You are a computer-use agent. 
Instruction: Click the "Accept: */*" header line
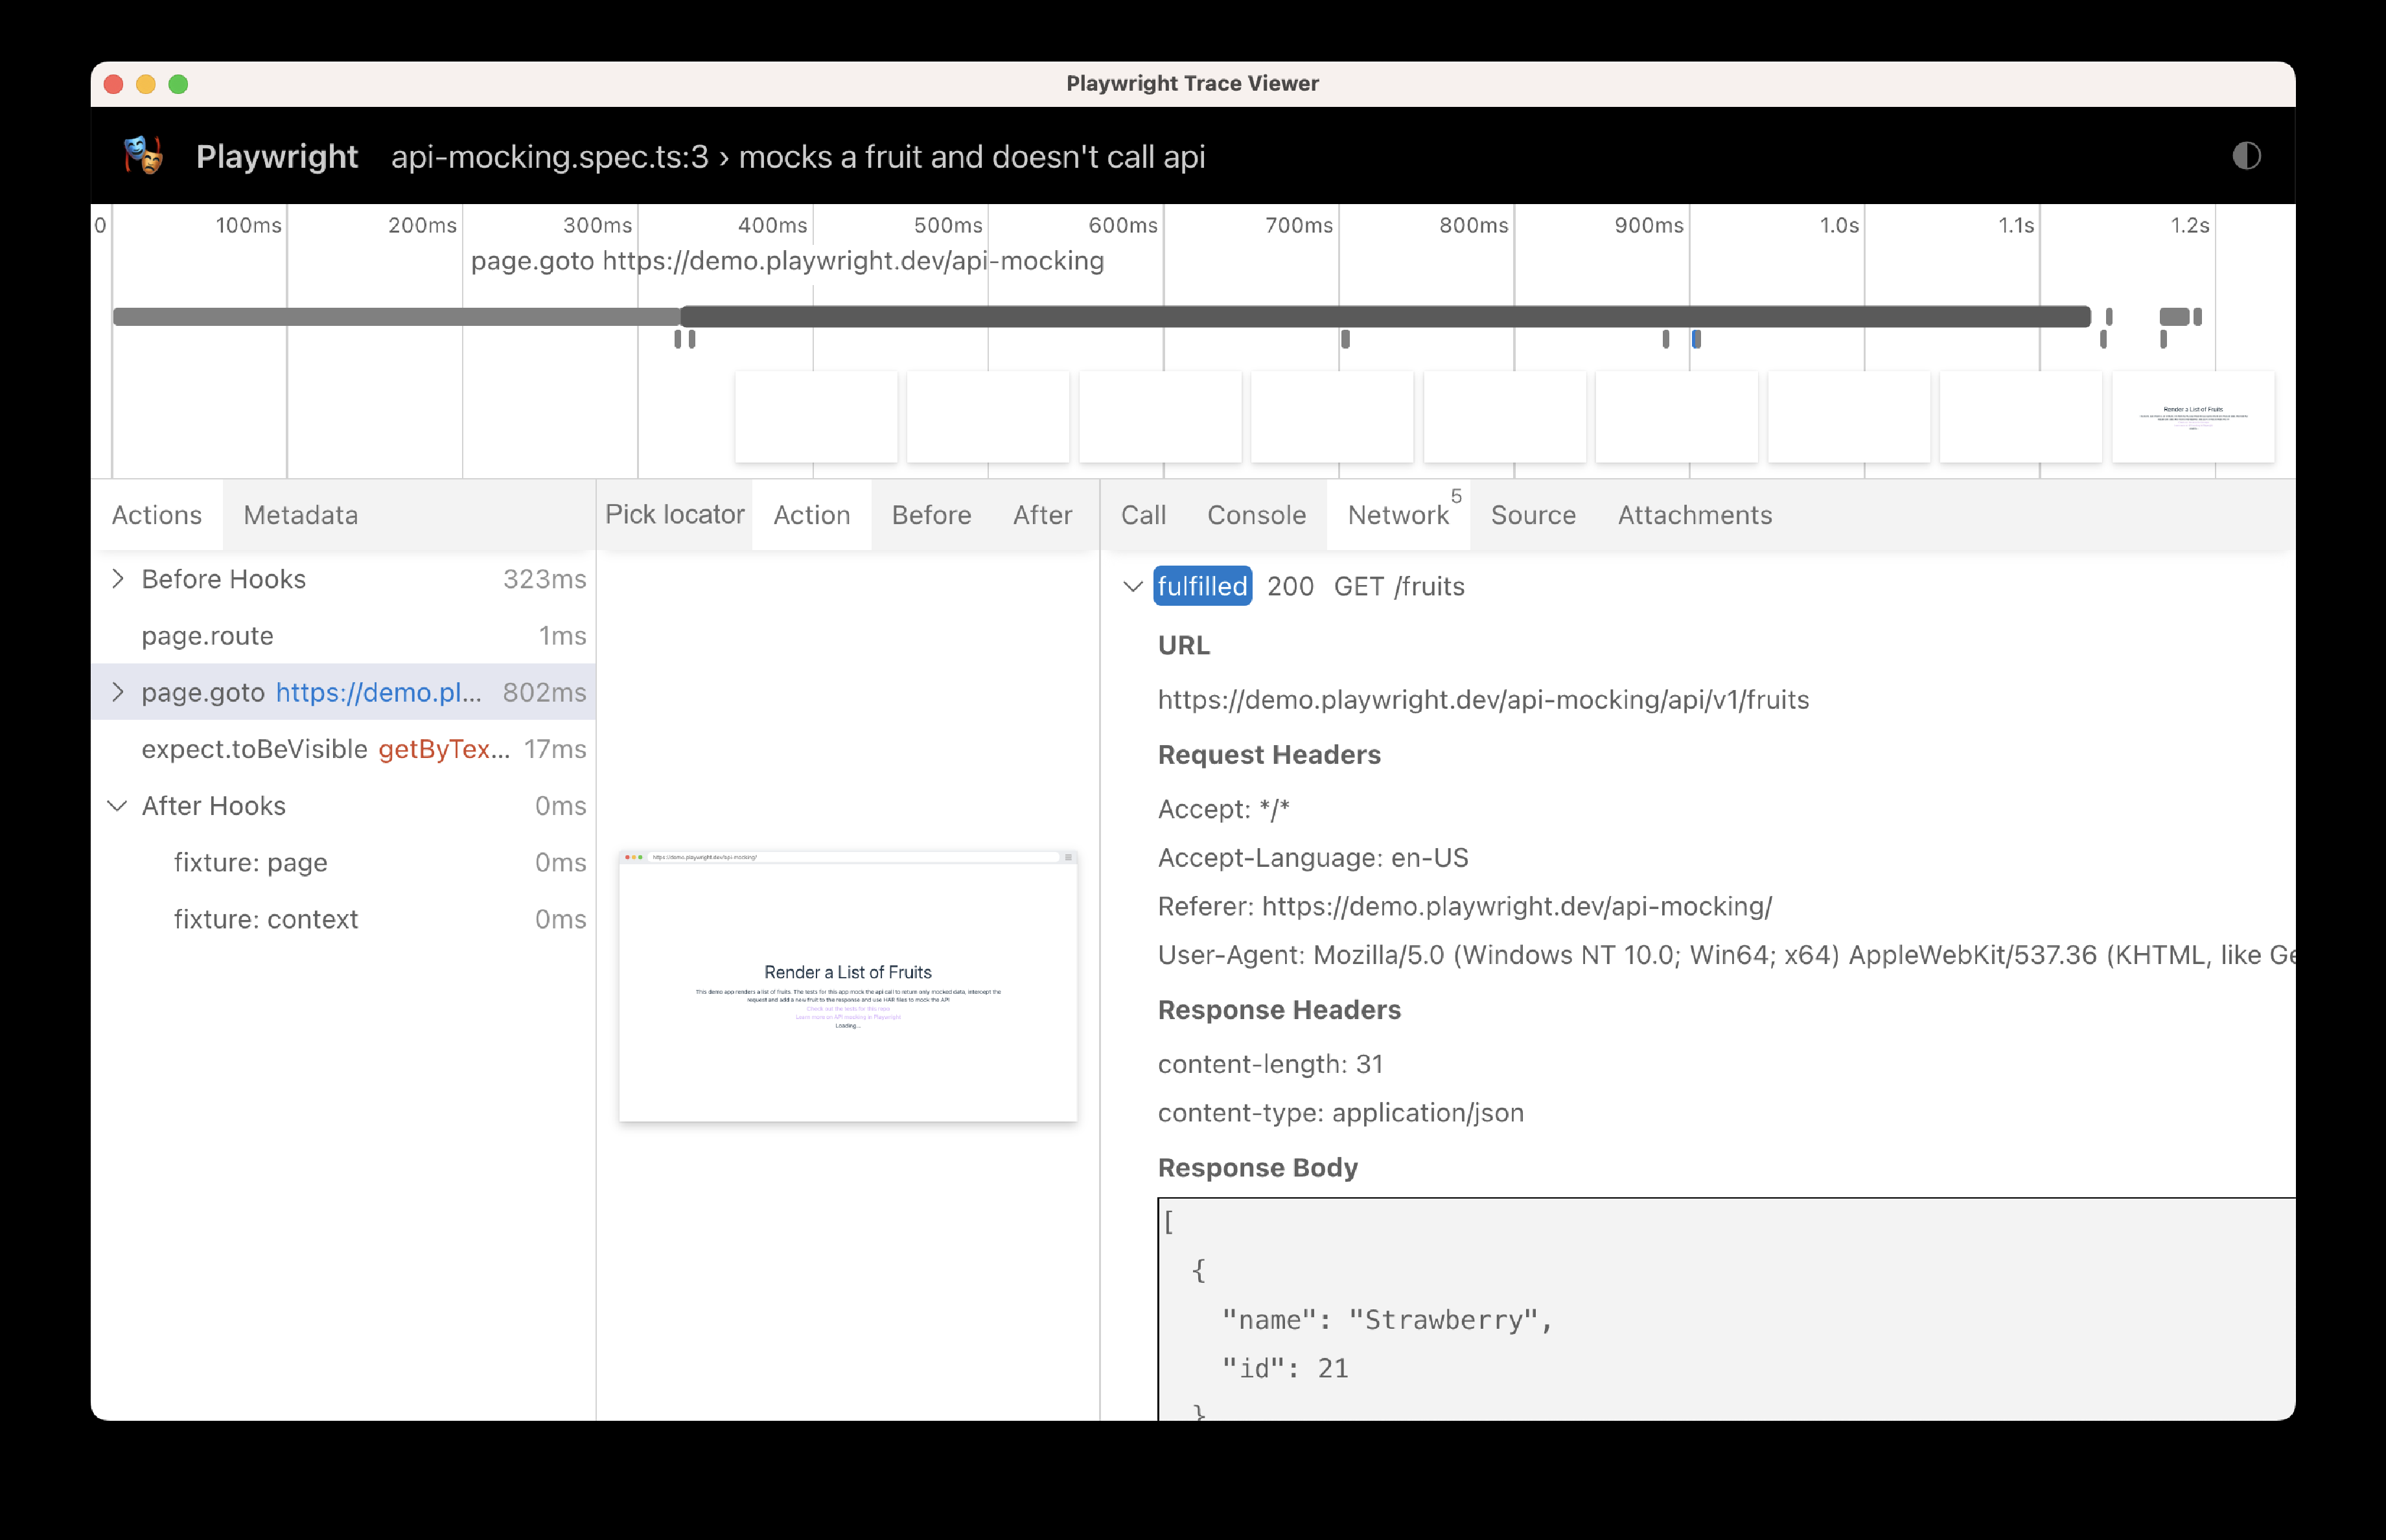point(1224,809)
